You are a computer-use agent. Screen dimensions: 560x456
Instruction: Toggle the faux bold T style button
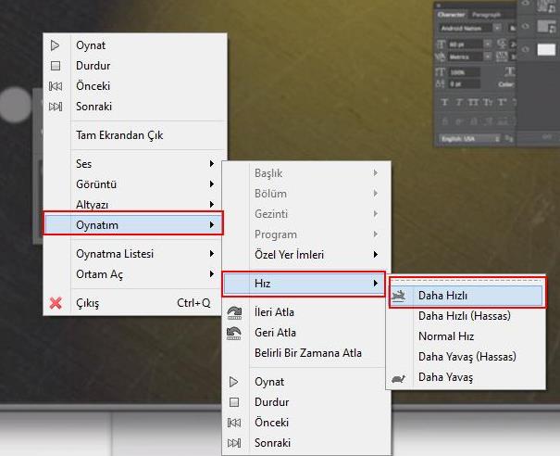(x=446, y=102)
